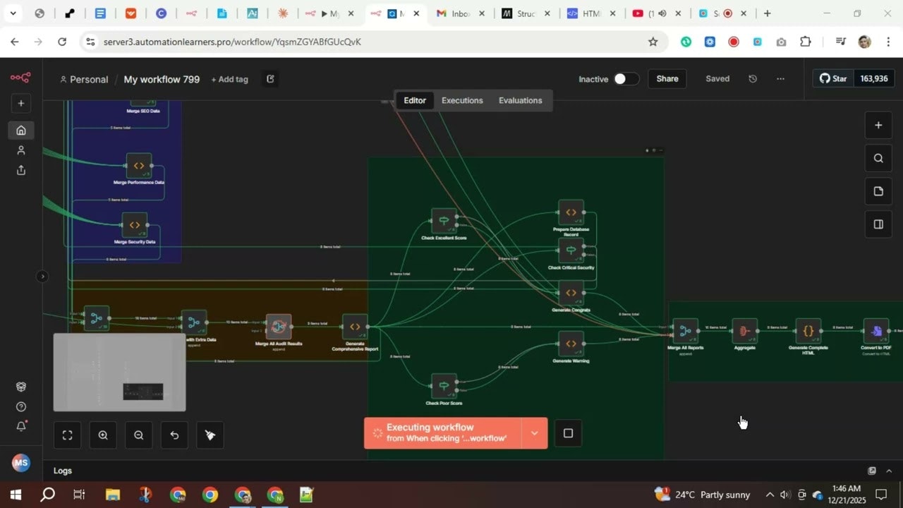The height and width of the screenshot is (508, 903).
Task: Click the zoom in button
Action: (x=103, y=435)
